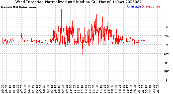Click the 17:30 time axis label

[116, 89]
